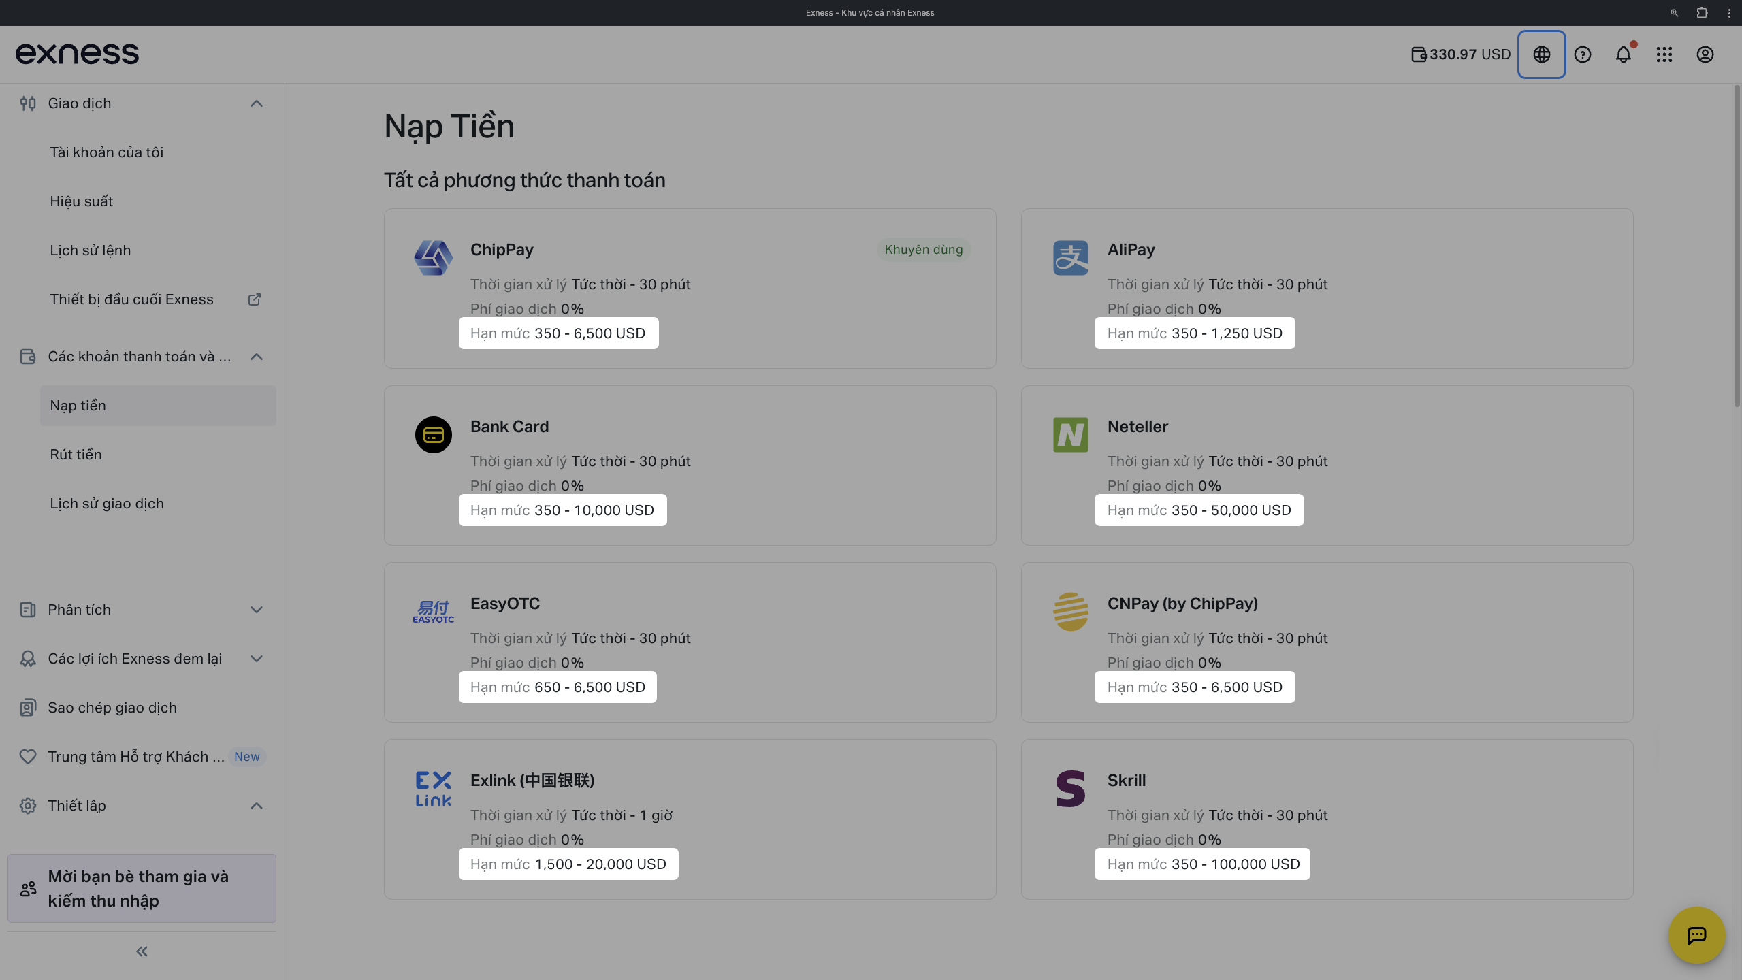Click limit text 350 - 100,000 USD

coord(1236,864)
